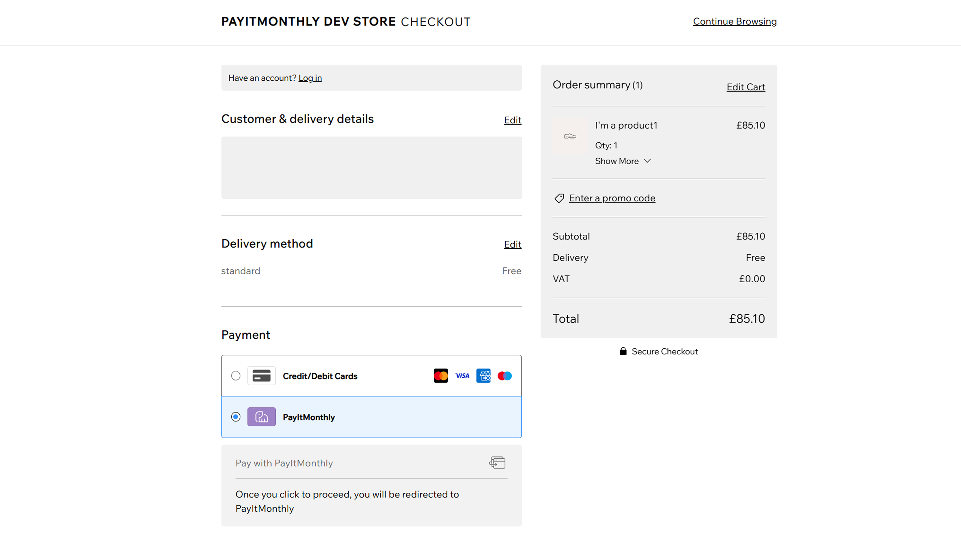Click the product shoe thumbnail image
Viewport: 961px width, 533px height.
coord(570,136)
